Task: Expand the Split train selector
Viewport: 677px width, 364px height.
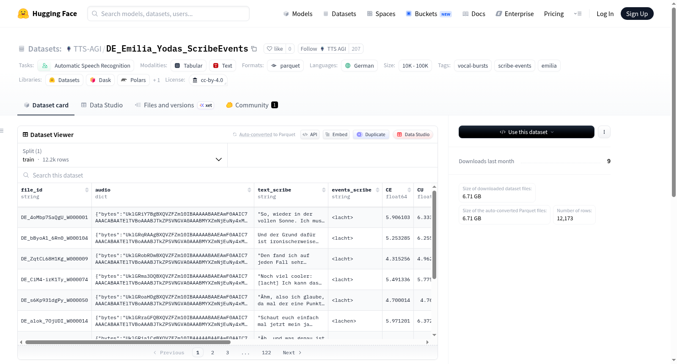Action: [122, 155]
